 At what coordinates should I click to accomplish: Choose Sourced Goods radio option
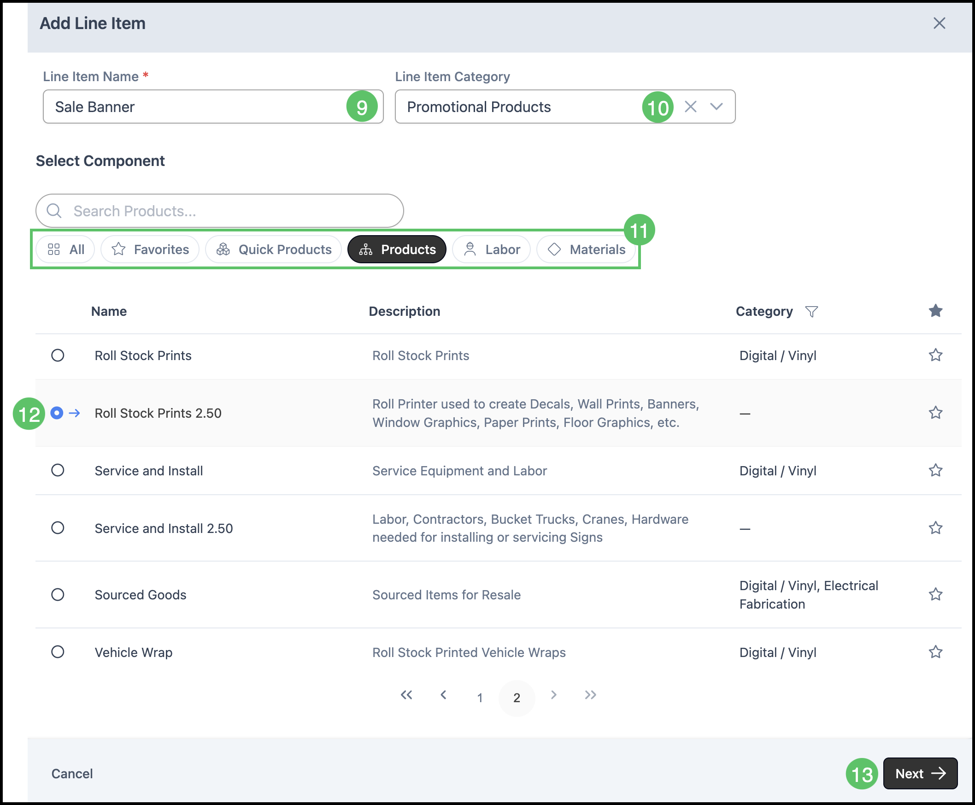pos(58,594)
